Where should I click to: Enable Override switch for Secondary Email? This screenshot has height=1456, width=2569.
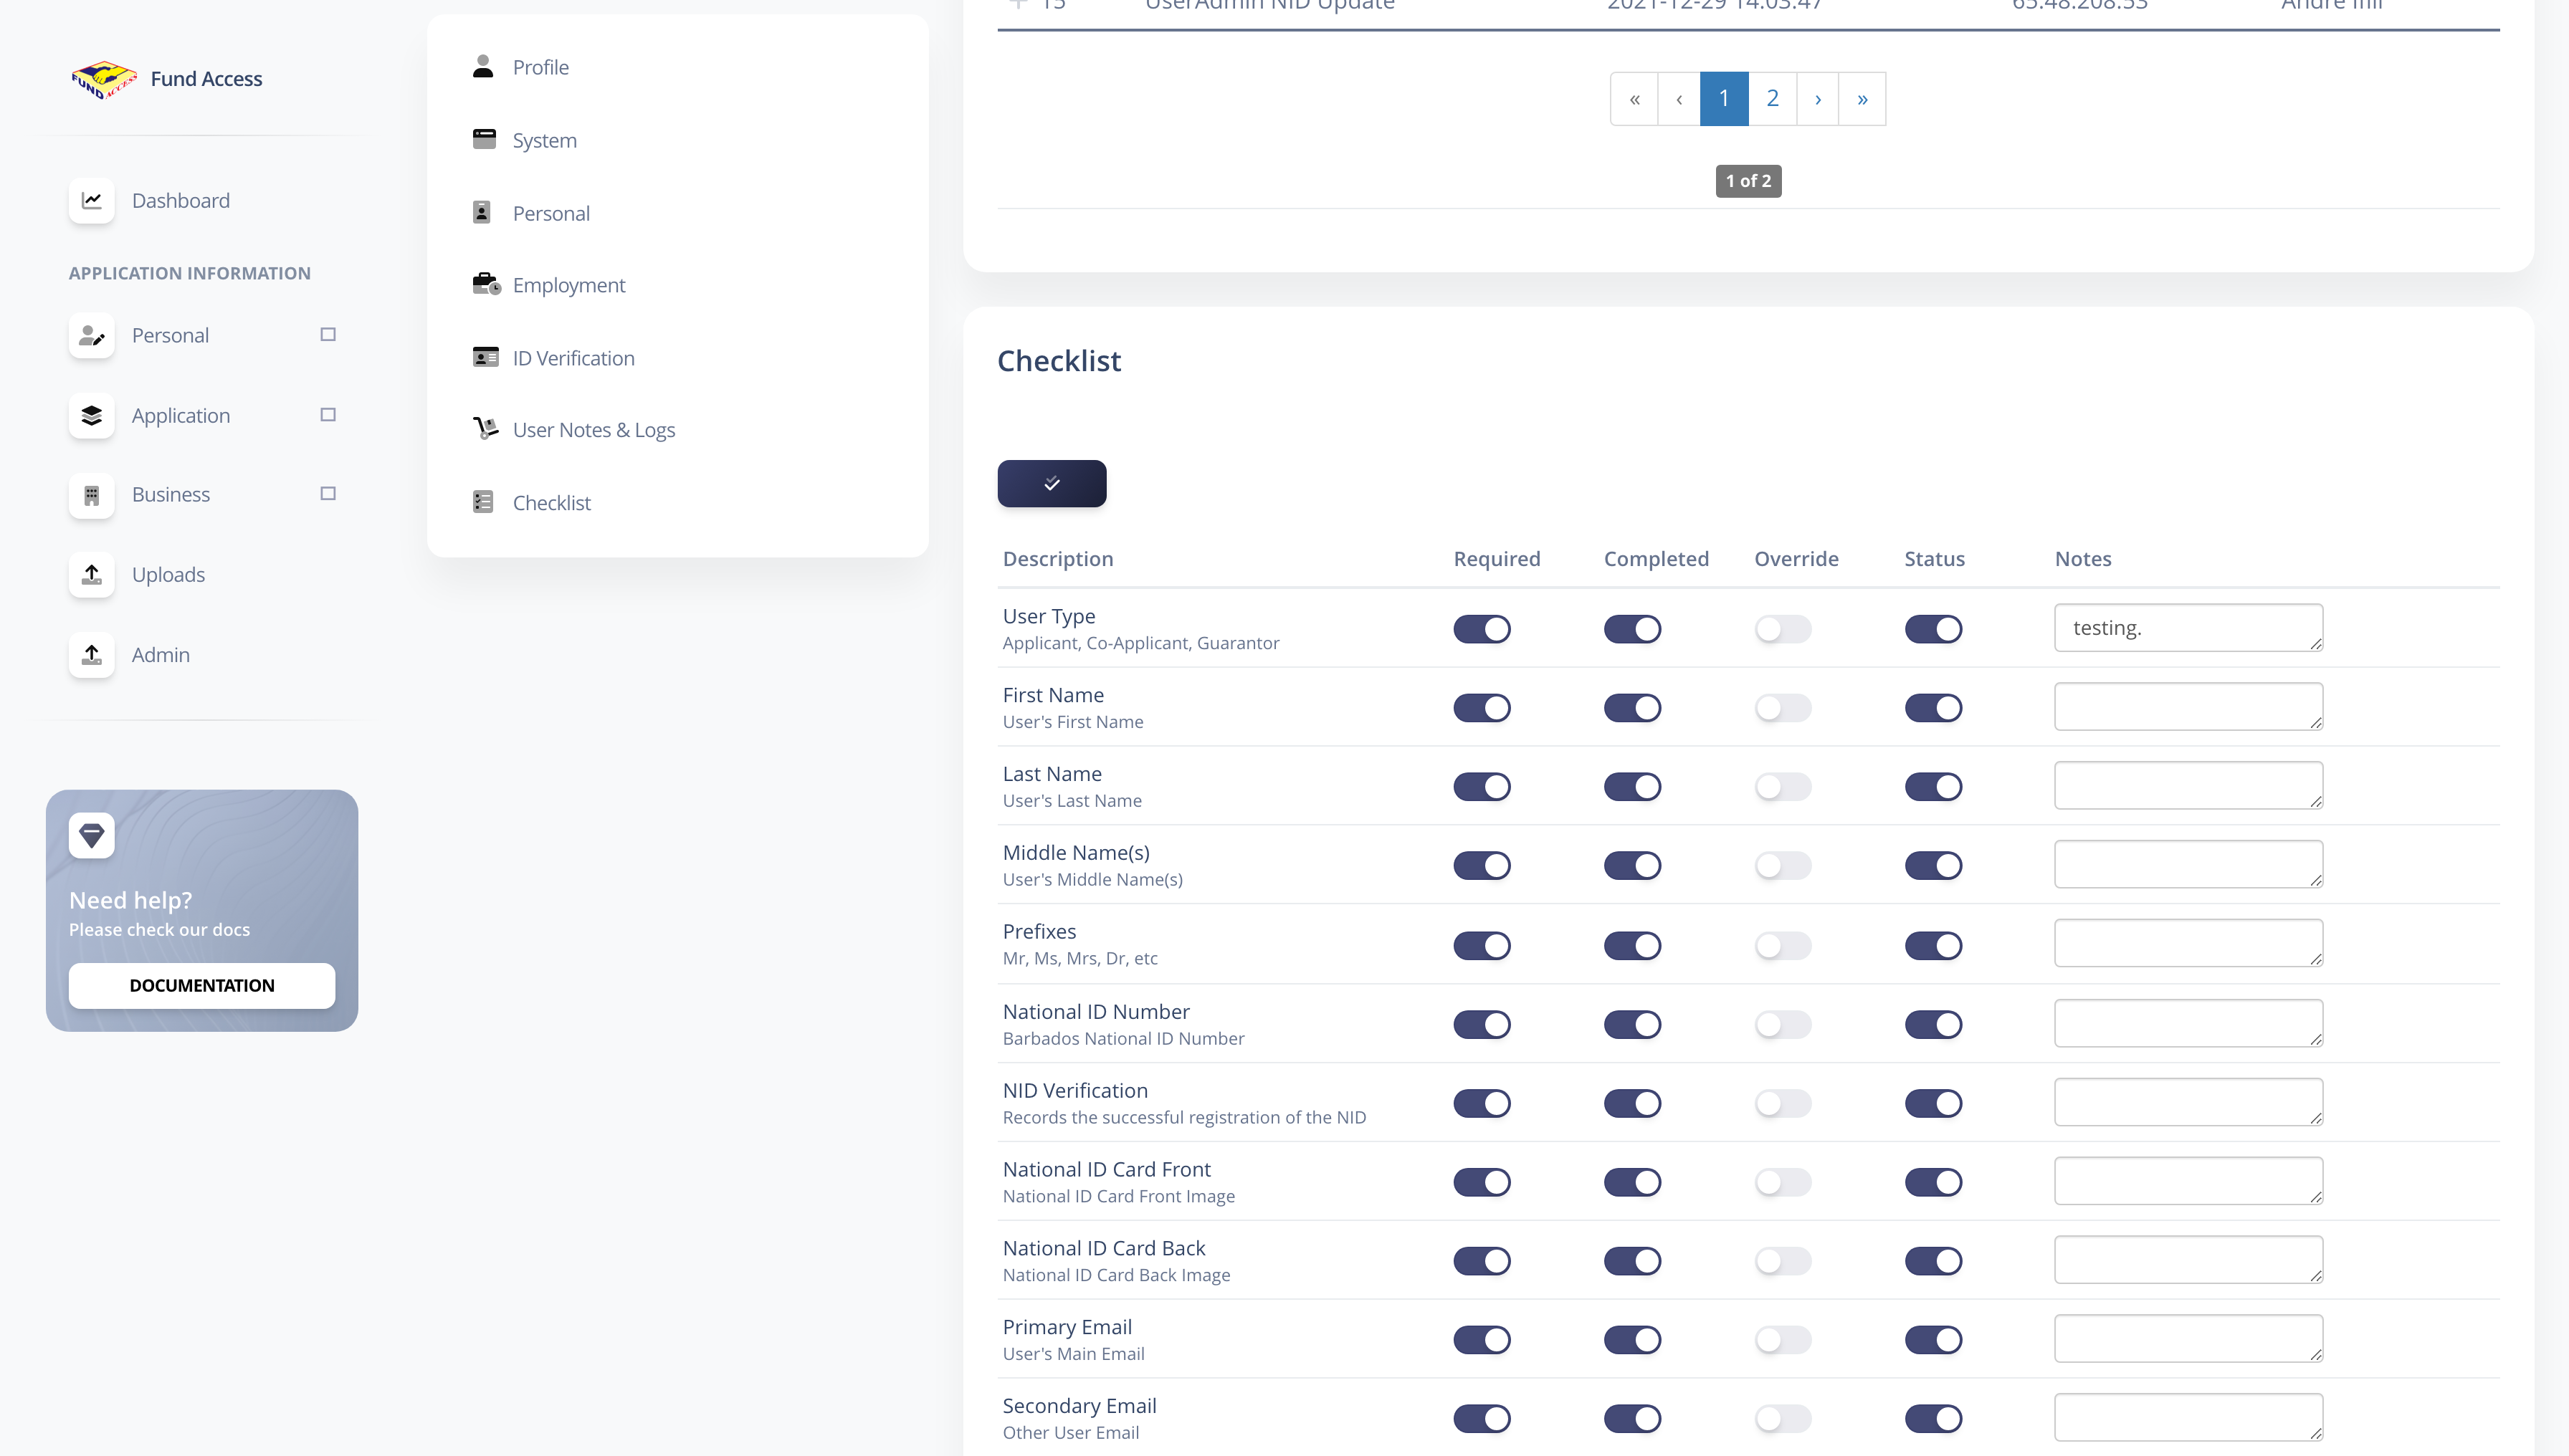[1783, 1419]
